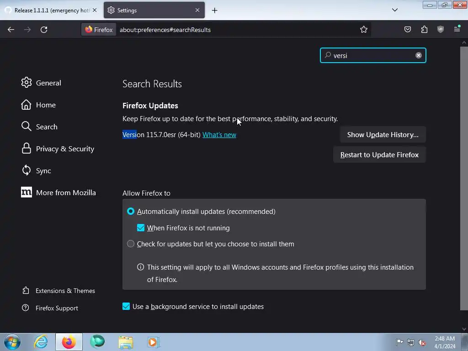
Task: Open Action Center flag in system tray
Action: pyautogui.click(x=399, y=342)
